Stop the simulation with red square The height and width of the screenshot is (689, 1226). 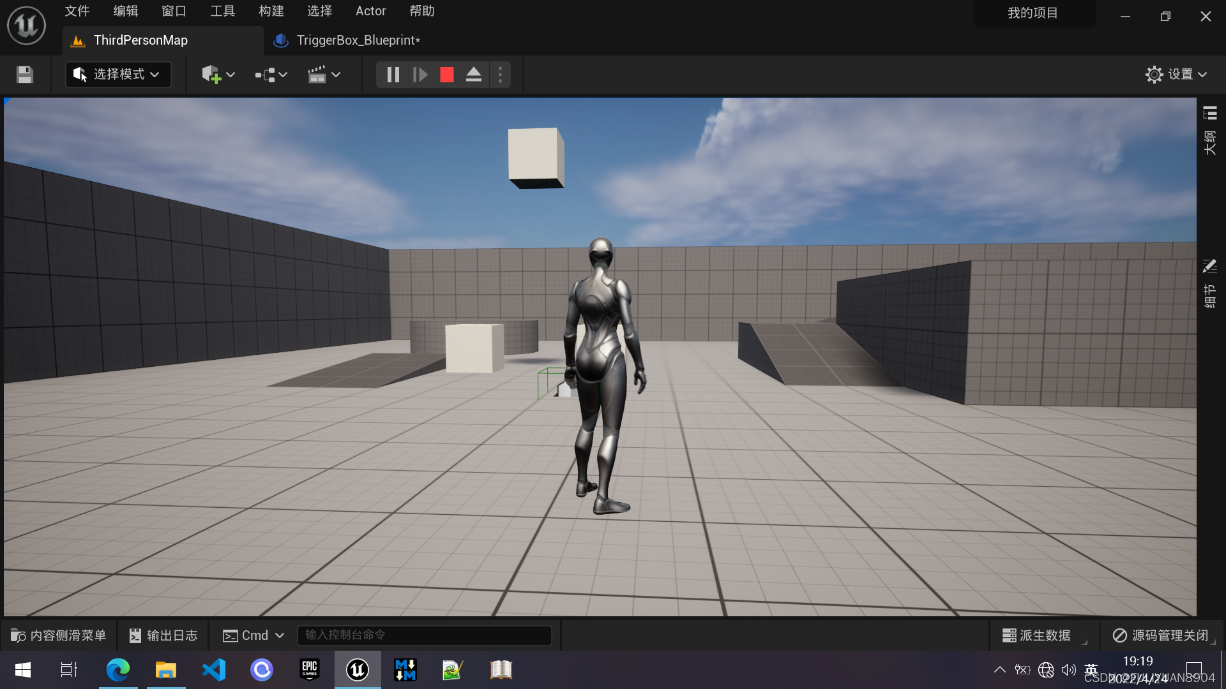pos(447,75)
